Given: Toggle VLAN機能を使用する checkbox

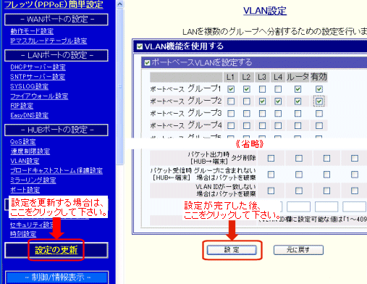Looking at the screenshot, I should click(x=140, y=46).
